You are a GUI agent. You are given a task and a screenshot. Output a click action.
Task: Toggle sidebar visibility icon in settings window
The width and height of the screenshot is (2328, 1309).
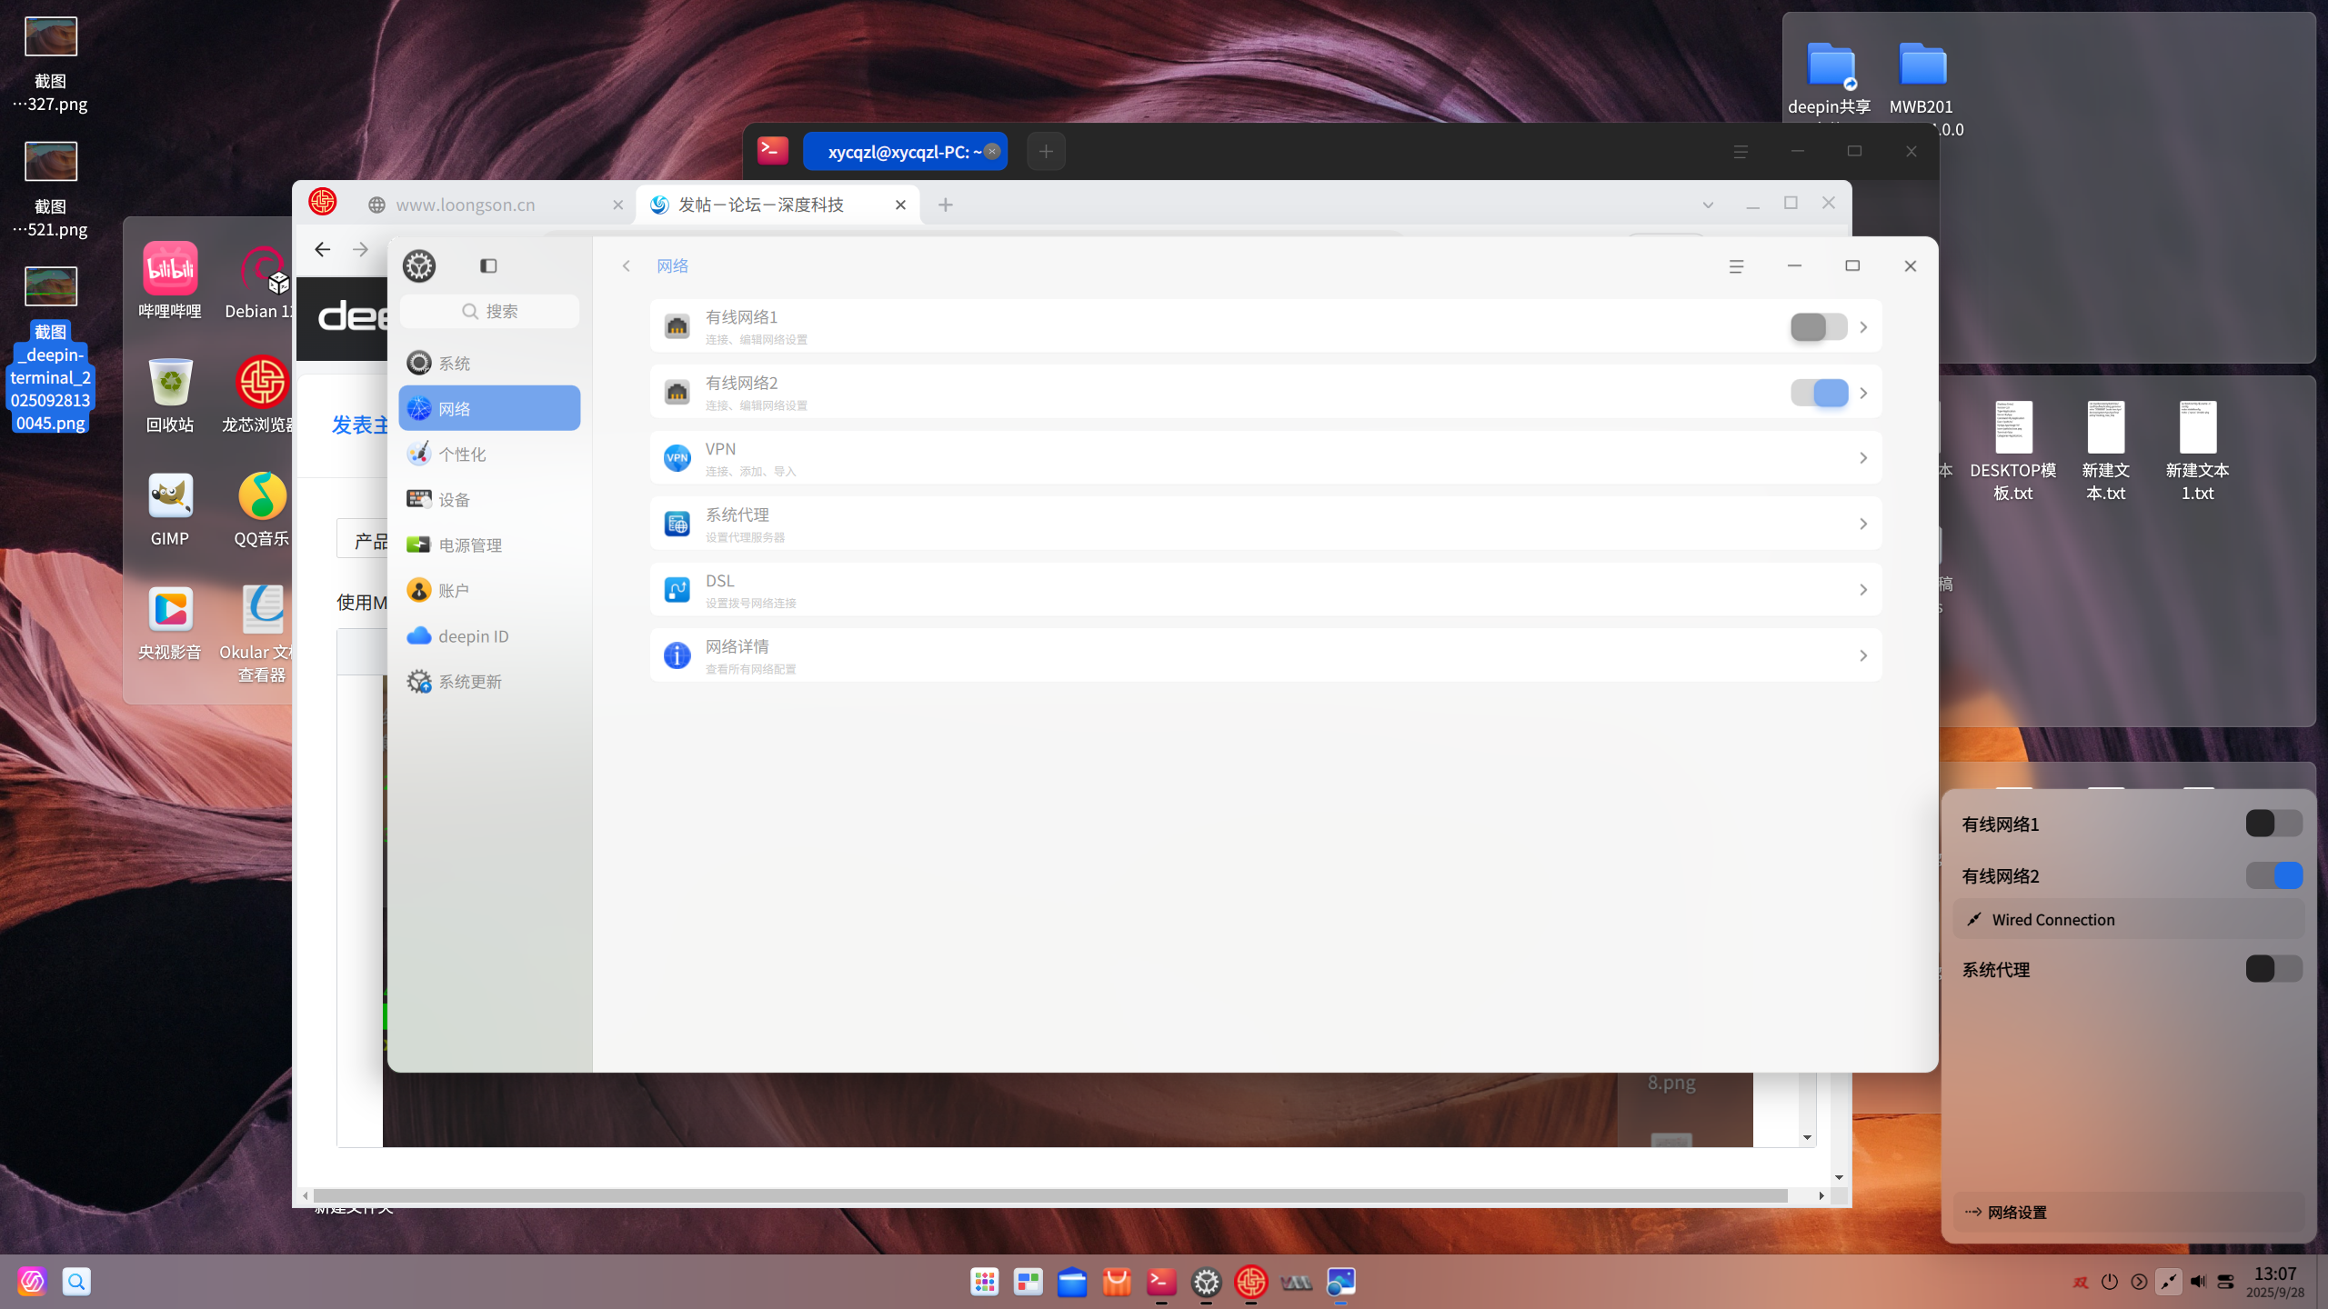pos(488,265)
